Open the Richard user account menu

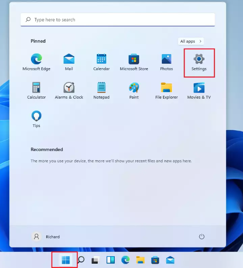(x=46, y=237)
